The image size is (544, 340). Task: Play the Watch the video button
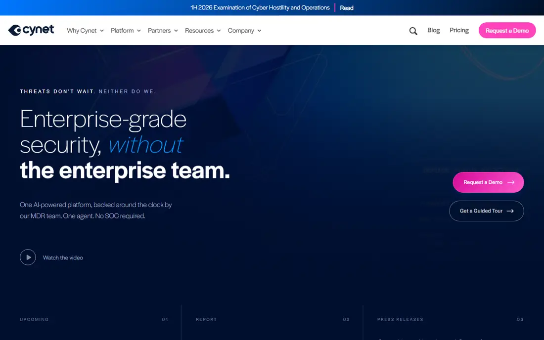click(x=28, y=257)
